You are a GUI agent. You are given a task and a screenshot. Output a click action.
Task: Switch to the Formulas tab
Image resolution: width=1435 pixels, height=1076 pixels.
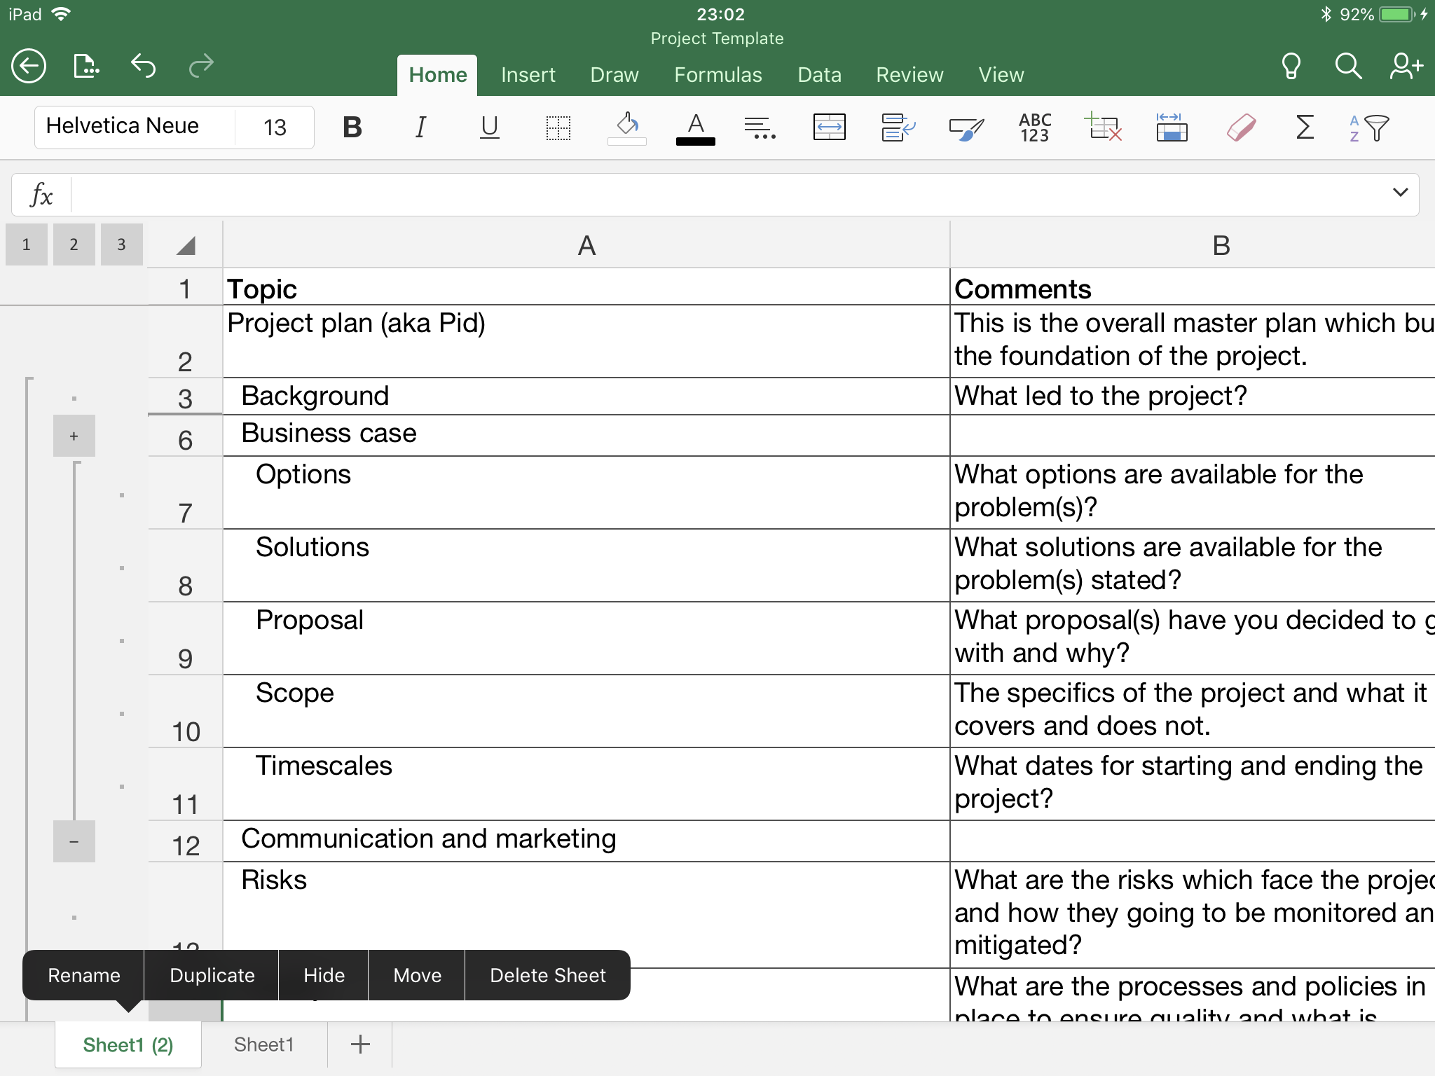tap(717, 75)
